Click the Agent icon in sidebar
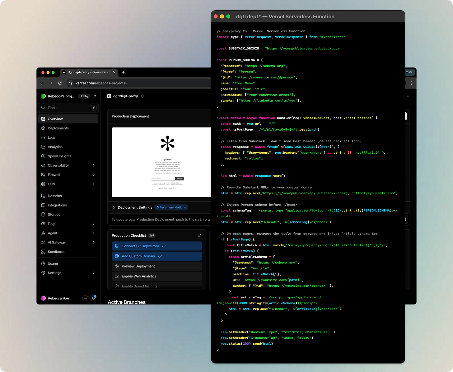The image size is (453, 372). 43,233
